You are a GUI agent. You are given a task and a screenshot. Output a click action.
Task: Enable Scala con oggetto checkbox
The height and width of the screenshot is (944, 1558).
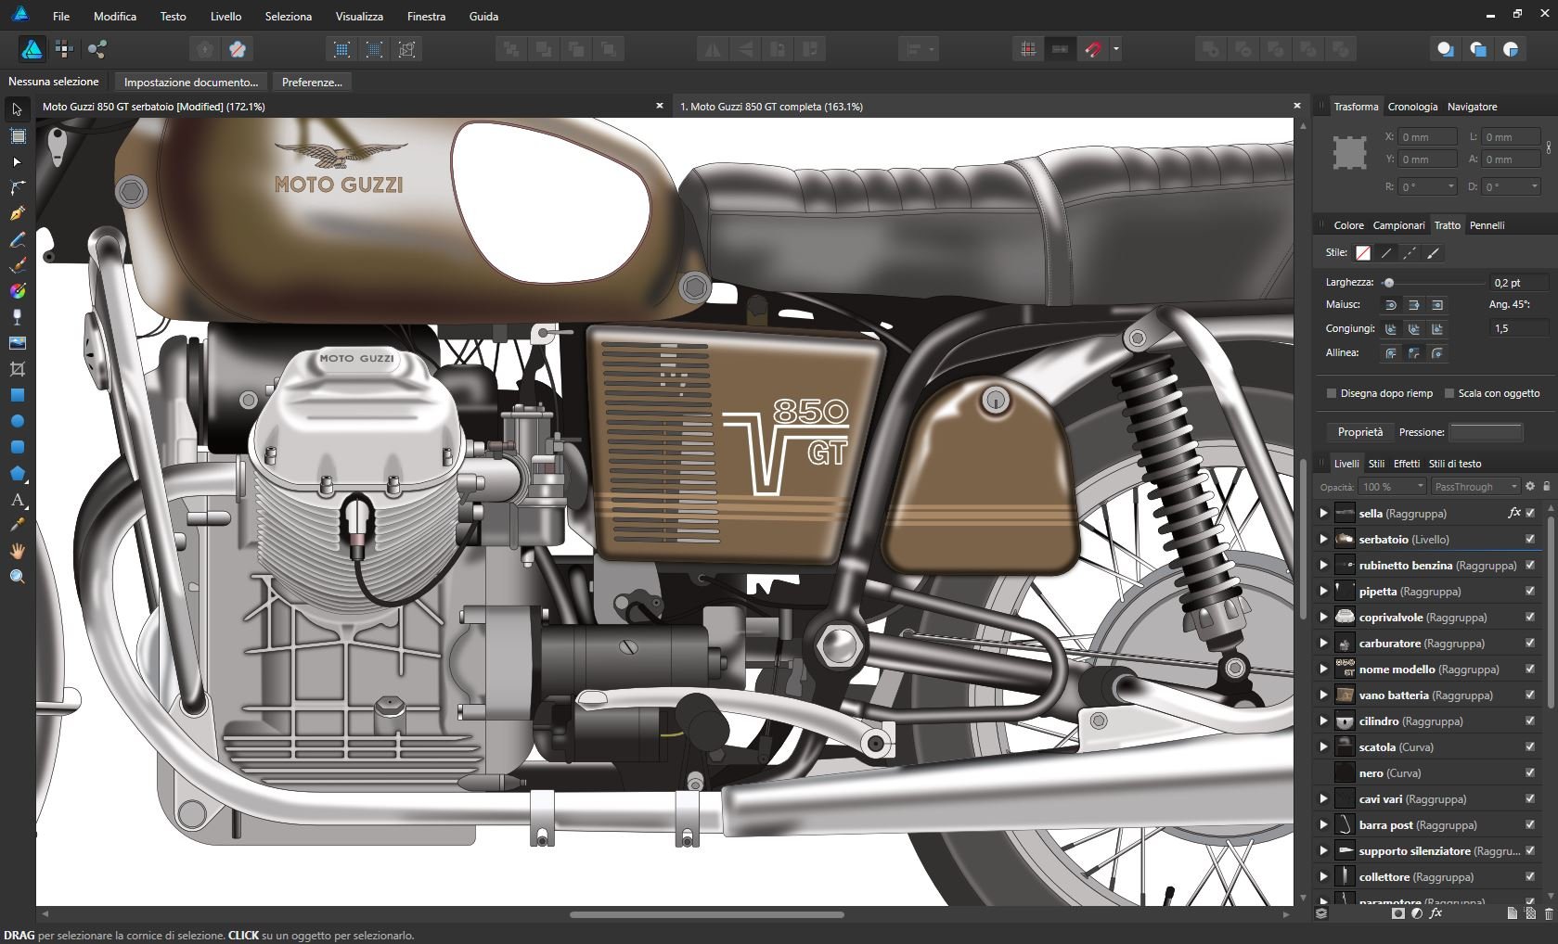click(x=1449, y=393)
